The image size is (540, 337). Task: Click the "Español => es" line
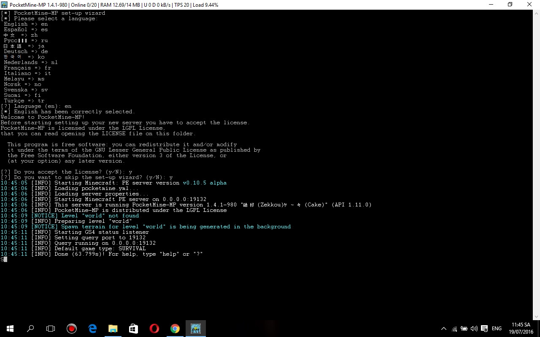[26, 29]
